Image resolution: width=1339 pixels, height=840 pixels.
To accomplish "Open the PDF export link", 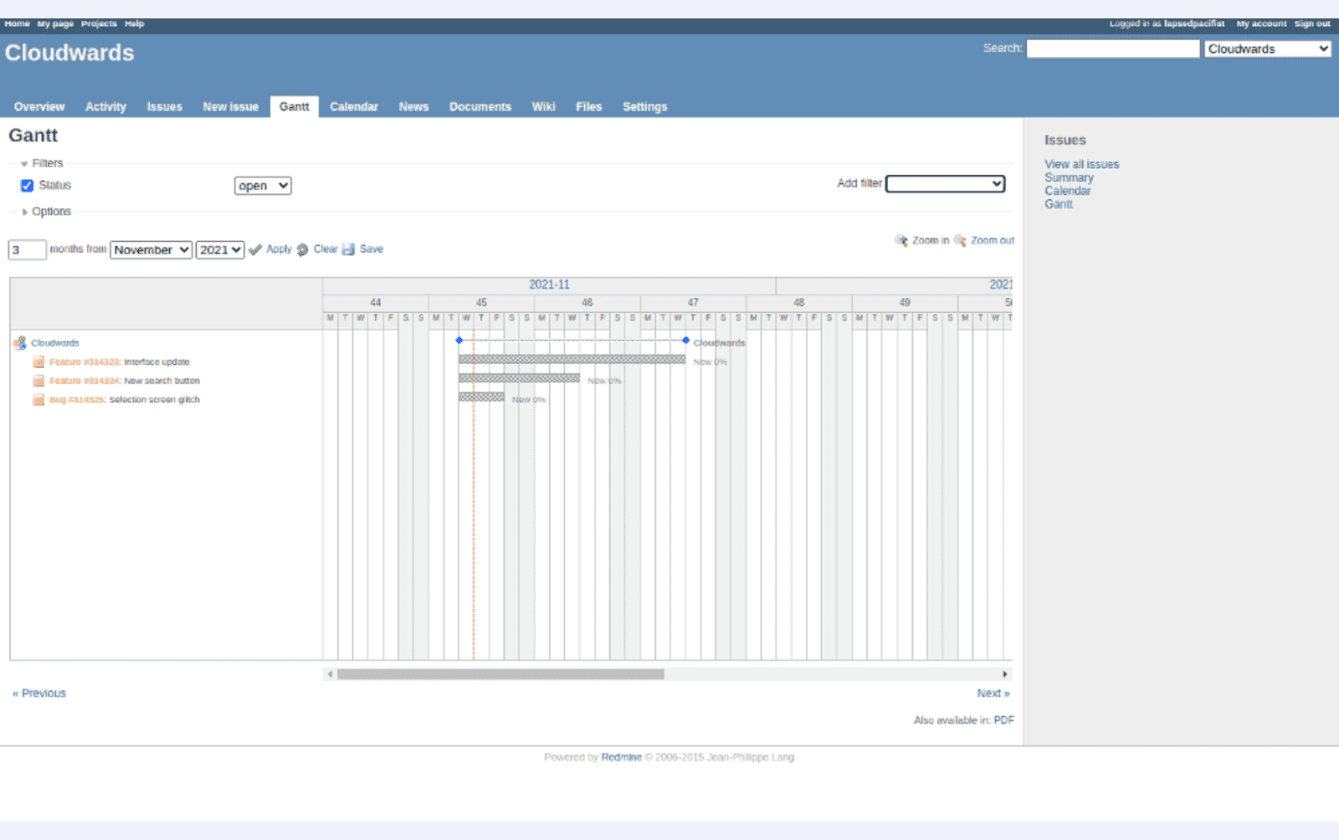I will point(1003,720).
